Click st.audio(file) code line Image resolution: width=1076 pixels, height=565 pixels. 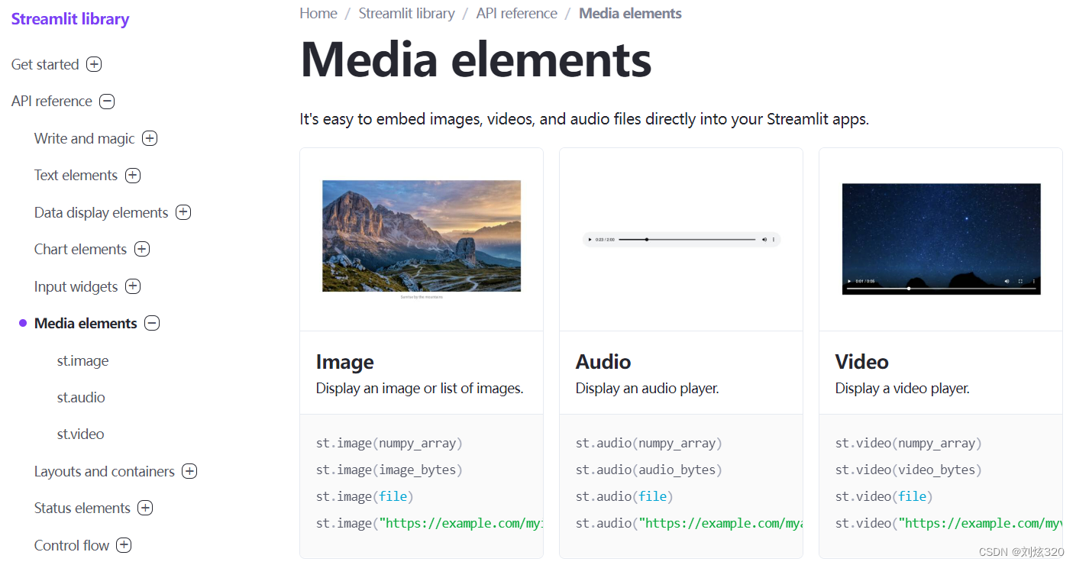point(625,496)
